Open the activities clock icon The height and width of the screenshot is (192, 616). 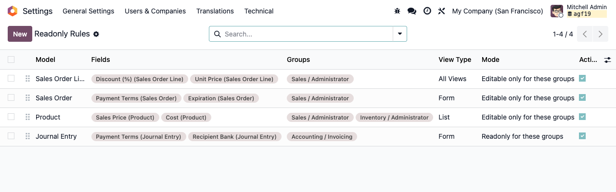pos(427,11)
